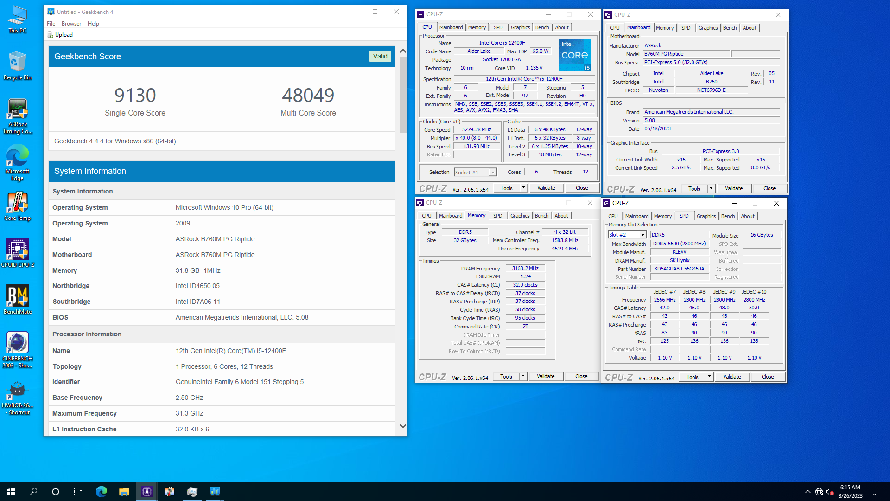Select Multi-Core Score 48049
Screen dimensions: 890x501
pos(308,96)
